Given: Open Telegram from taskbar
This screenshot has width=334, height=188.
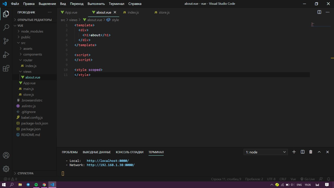Looking at the screenshot, I should coord(28,185).
